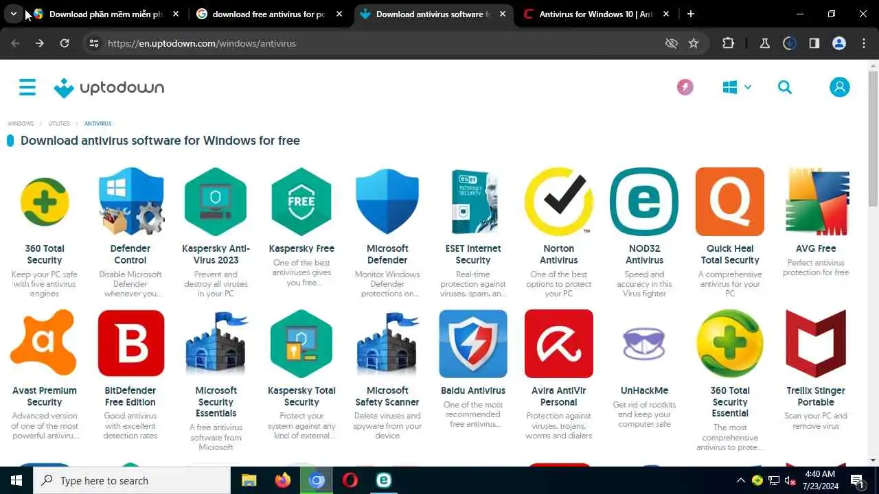This screenshot has width=879, height=494.
Task: Show hidden system tray icons
Action: [x=740, y=480]
